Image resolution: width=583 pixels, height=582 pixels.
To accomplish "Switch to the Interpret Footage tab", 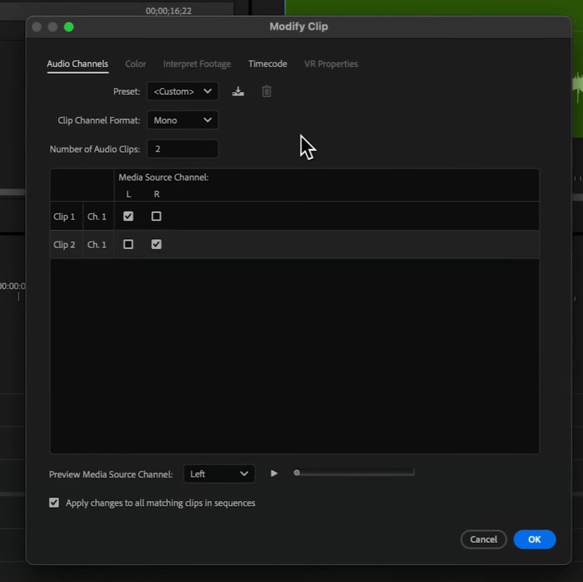I will pyautogui.click(x=197, y=64).
